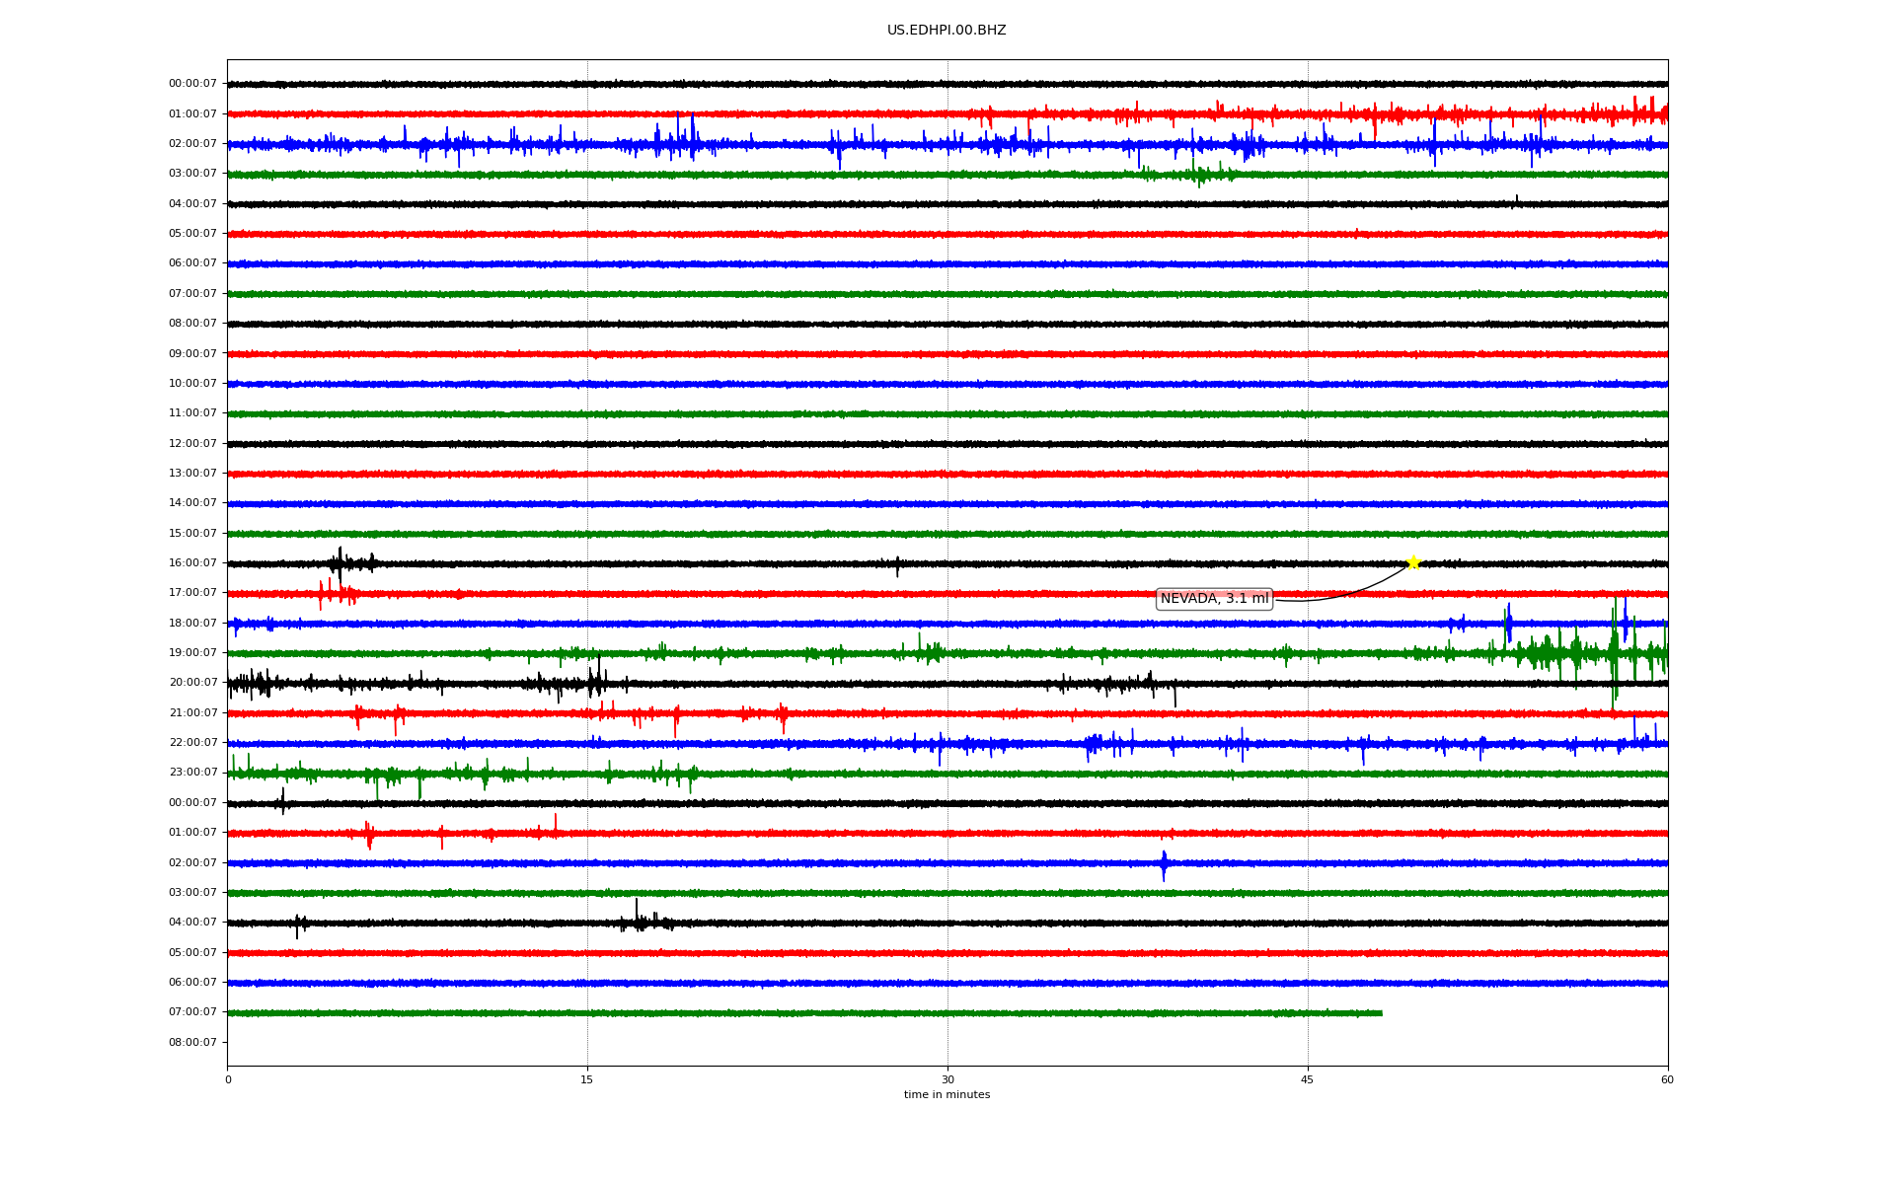1895x1184 pixels.
Task: Click the 01:00:07 label near top
Action: [x=192, y=114]
